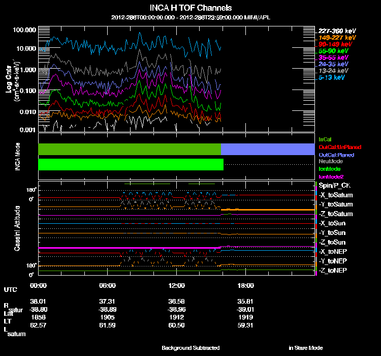This screenshot has height=356, width=381.
Task: Click the 06:00 UTC time label
Action: click(108, 285)
